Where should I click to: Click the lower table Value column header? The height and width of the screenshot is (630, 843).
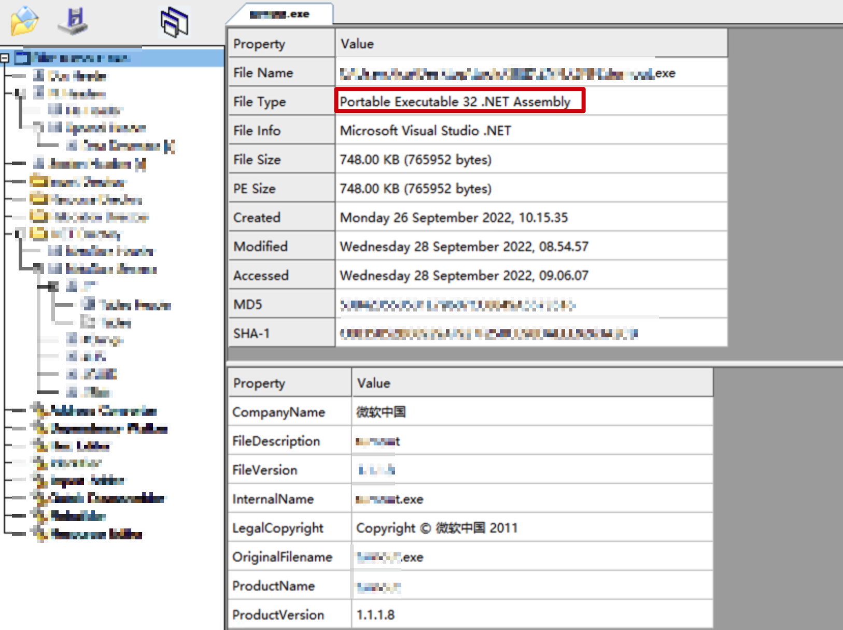coord(532,383)
